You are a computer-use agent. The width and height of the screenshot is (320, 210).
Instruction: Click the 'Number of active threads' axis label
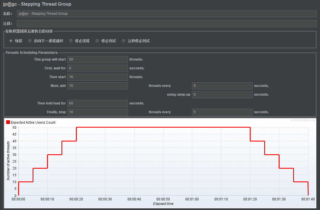coord(8,161)
